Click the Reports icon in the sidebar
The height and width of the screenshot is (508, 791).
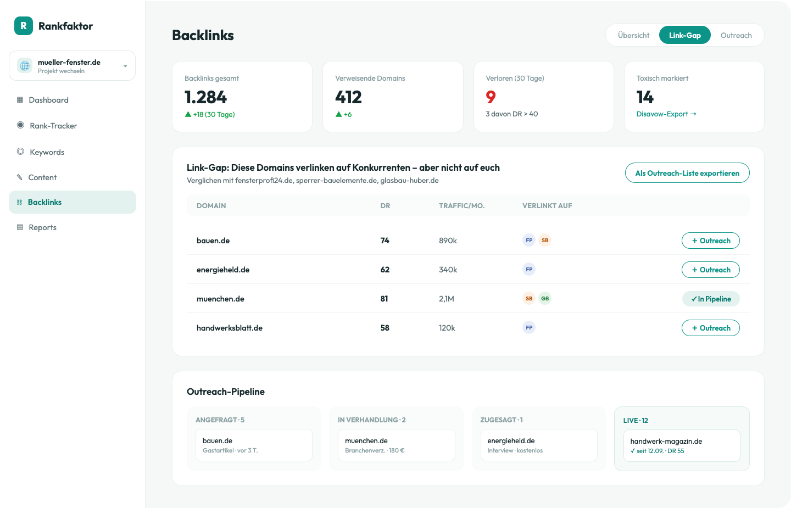click(20, 227)
